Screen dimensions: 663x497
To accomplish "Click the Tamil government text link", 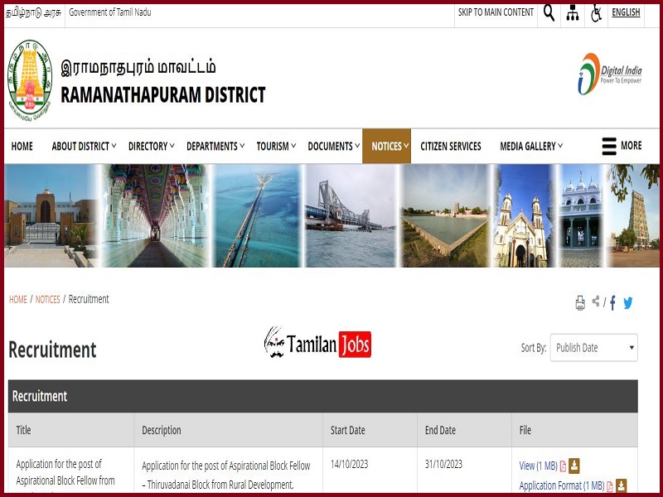I will [33, 12].
